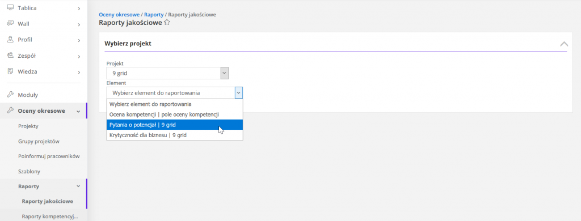Expand the Zespół submenu chevron

point(79,56)
